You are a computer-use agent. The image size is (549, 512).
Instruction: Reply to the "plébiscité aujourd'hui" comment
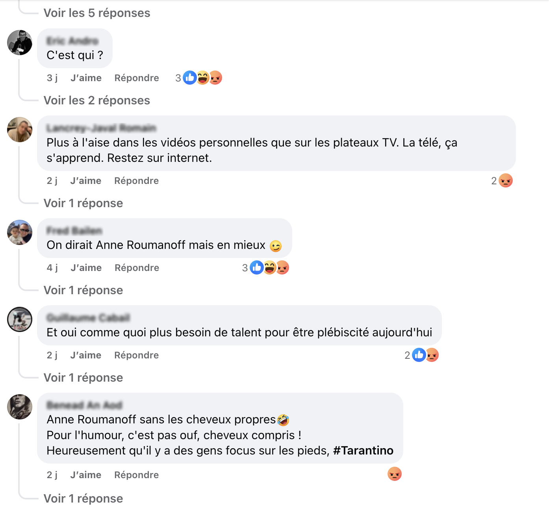click(136, 355)
